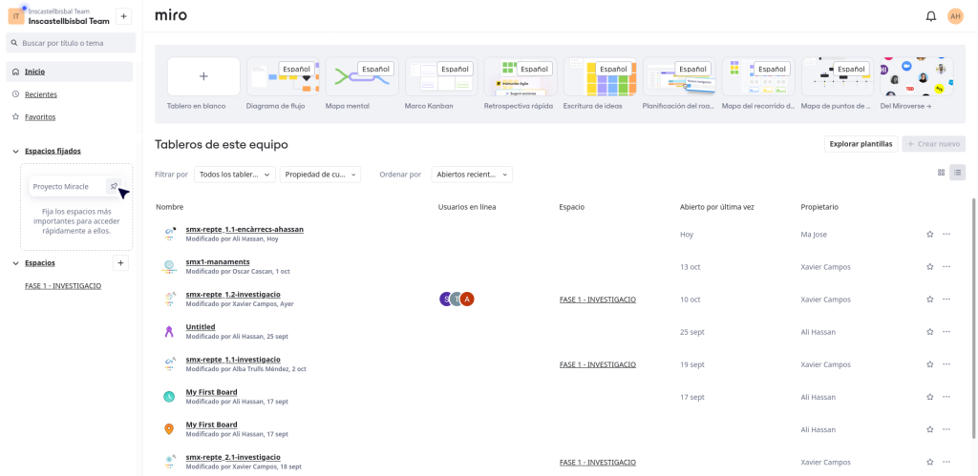
Task: Click the pin icon on Proyecto Miracle
Action: click(114, 187)
